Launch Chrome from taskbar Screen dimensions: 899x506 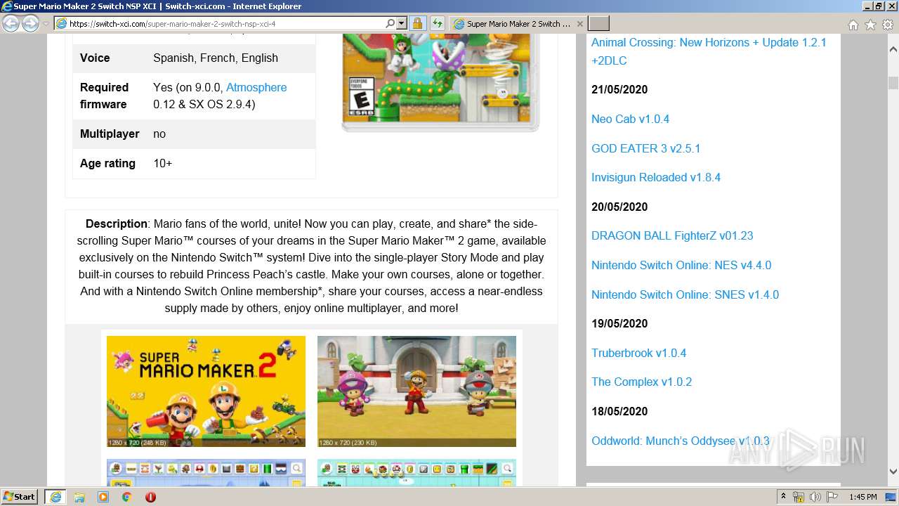126,497
